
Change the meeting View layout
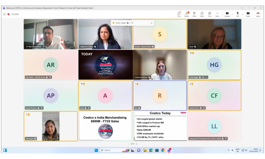click(209, 14)
